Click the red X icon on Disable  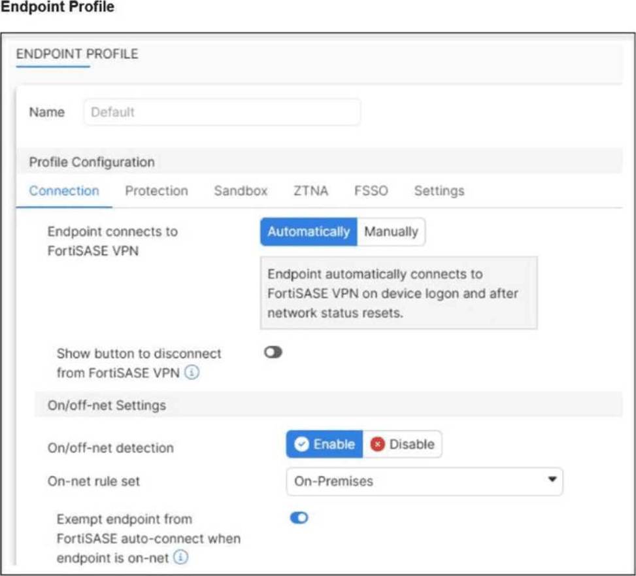(377, 445)
